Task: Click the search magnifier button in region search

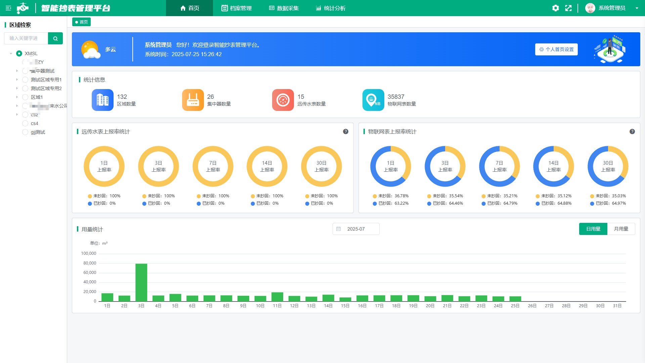Action: tap(55, 38)
